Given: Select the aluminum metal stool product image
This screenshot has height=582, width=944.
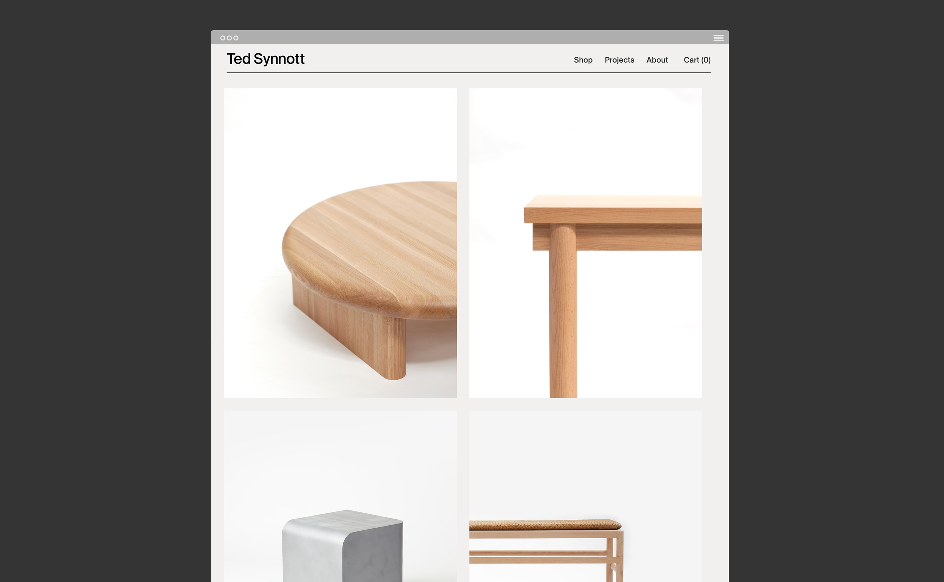Looking at the screenshot, I should tap(340, 496).
